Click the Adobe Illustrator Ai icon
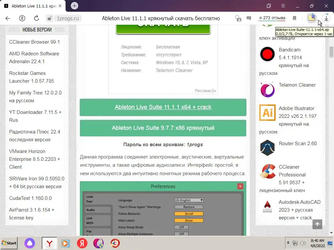The width and height of the screenshot is (334, 250). click(x=267, y=112)
